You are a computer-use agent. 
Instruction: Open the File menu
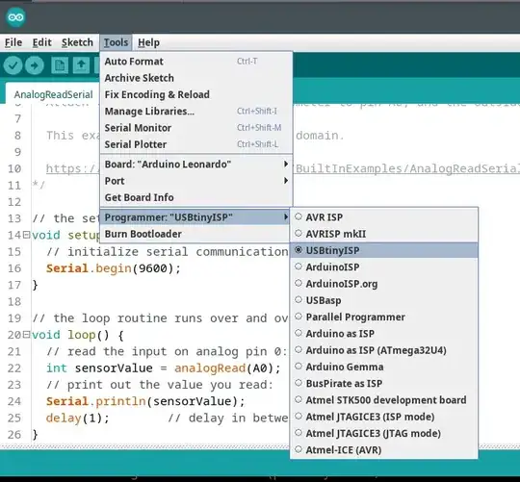(13, 42)
